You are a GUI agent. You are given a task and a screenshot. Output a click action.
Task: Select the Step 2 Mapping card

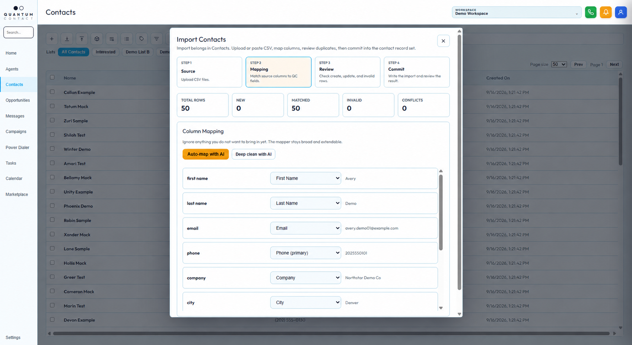pyautogui.click(x=279, y=72)
